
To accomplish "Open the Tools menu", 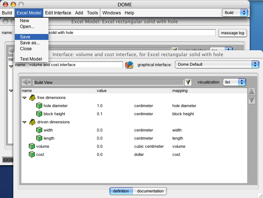I will (92, 13).
